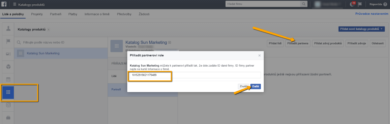Open the Pixels sidebar icon

pyautogui.click(x=8, y=80)
